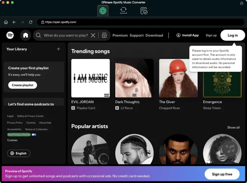Viewport: 247px width, 183px height.
Task: Click the privacy choices toggle icon
Action: (34, 134)
